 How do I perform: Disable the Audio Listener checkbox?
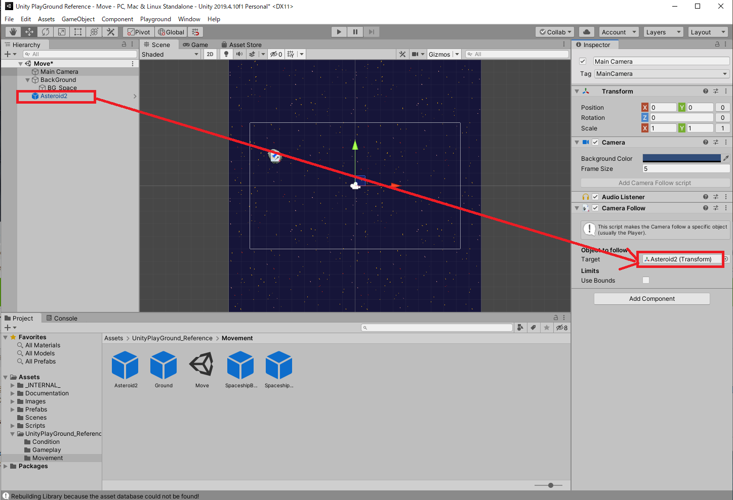click(x=595, y=197)
